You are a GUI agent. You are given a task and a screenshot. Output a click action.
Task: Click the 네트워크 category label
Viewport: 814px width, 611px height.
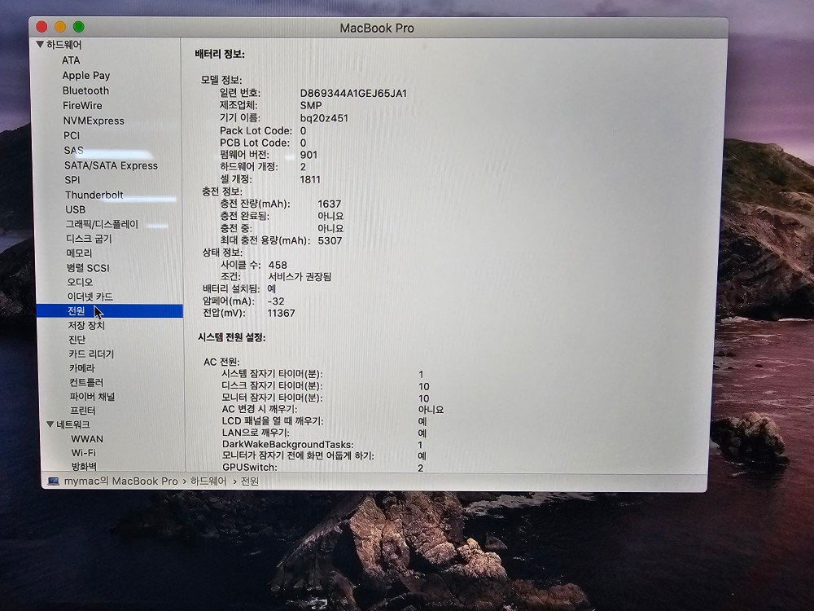[73, 424]
